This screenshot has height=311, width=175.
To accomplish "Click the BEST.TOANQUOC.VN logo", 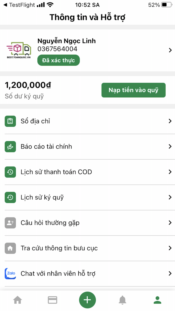I will (18, 50).
